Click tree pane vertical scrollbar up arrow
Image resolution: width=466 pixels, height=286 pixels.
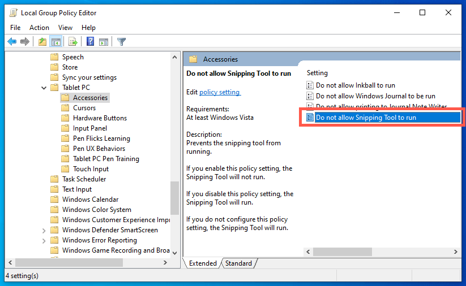[x=175, y=57]
